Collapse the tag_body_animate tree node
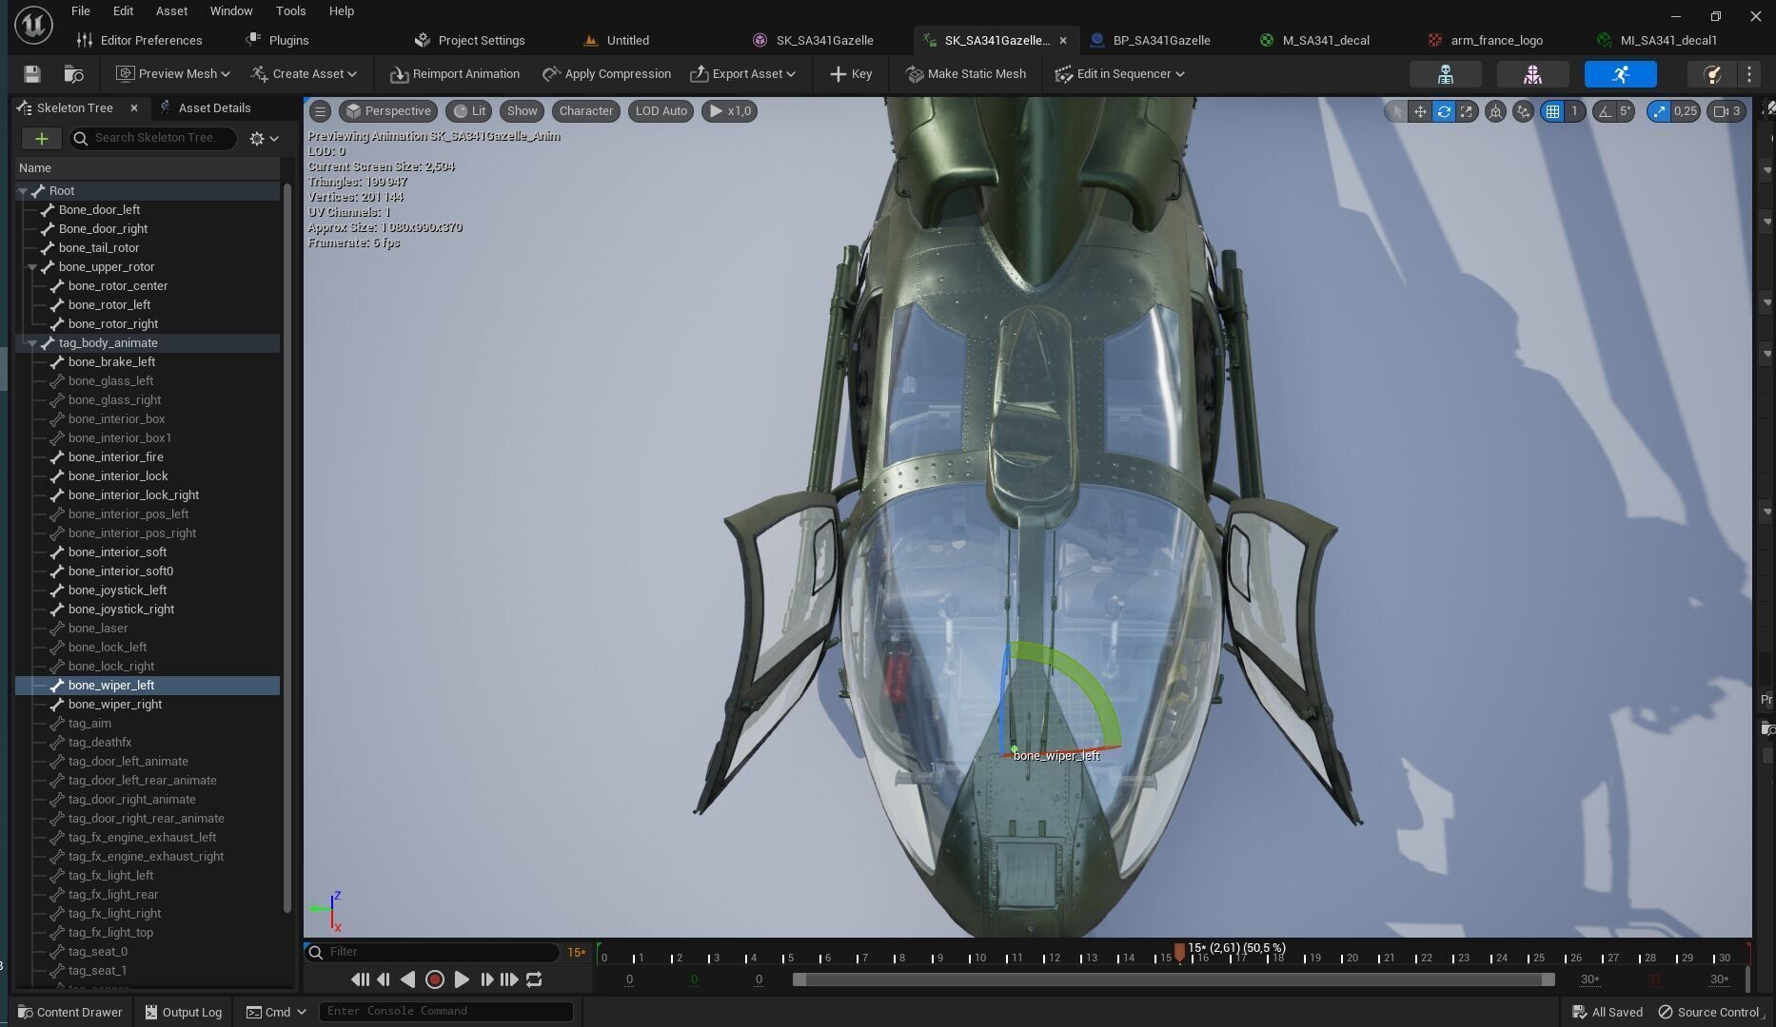The height and width of the screenshot is (1027, 1776). (x=31, y=343)
